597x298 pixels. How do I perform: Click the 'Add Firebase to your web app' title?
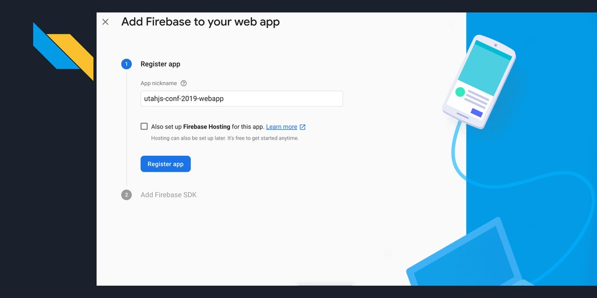(x=201, y=22)
